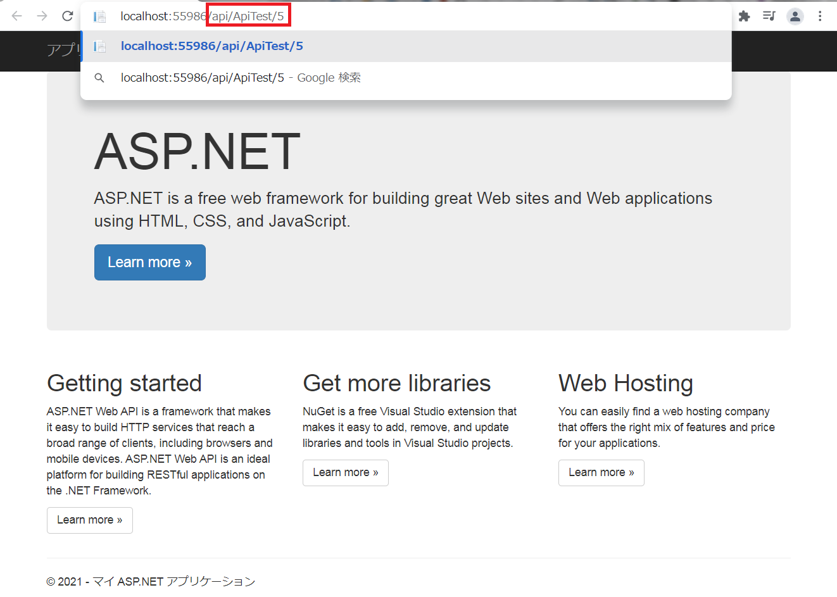This screenshot has height=597, width=837.
Task: Open Chrome's three-dot menu
Action: pyautogui.click(x=820, y=16)
